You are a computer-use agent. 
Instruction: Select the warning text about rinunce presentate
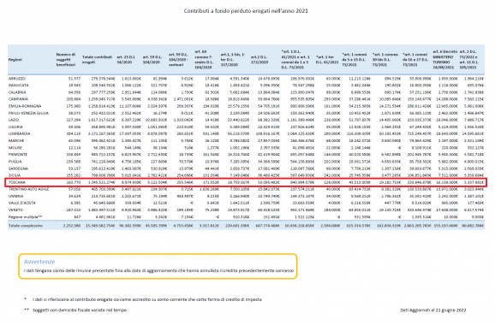click(158, 270)
